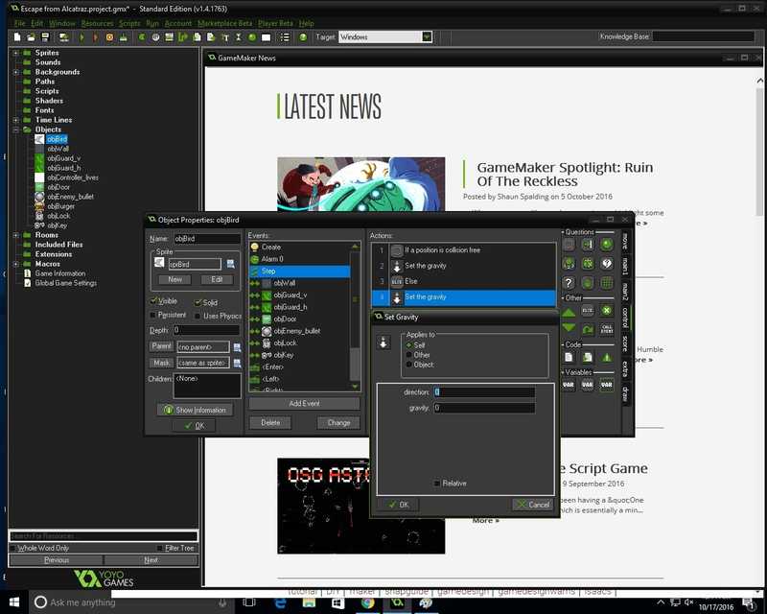
Task: Click the Call Event action icon
Action: click(606, 327)
